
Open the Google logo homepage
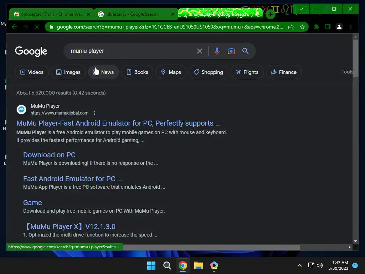tap(31, 51)
